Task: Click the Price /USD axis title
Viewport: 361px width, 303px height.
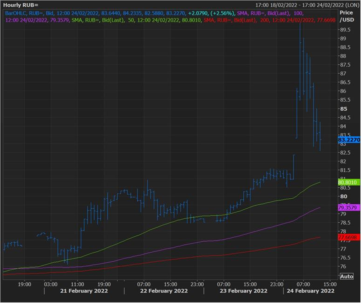Action: click(x=347, y=16)
